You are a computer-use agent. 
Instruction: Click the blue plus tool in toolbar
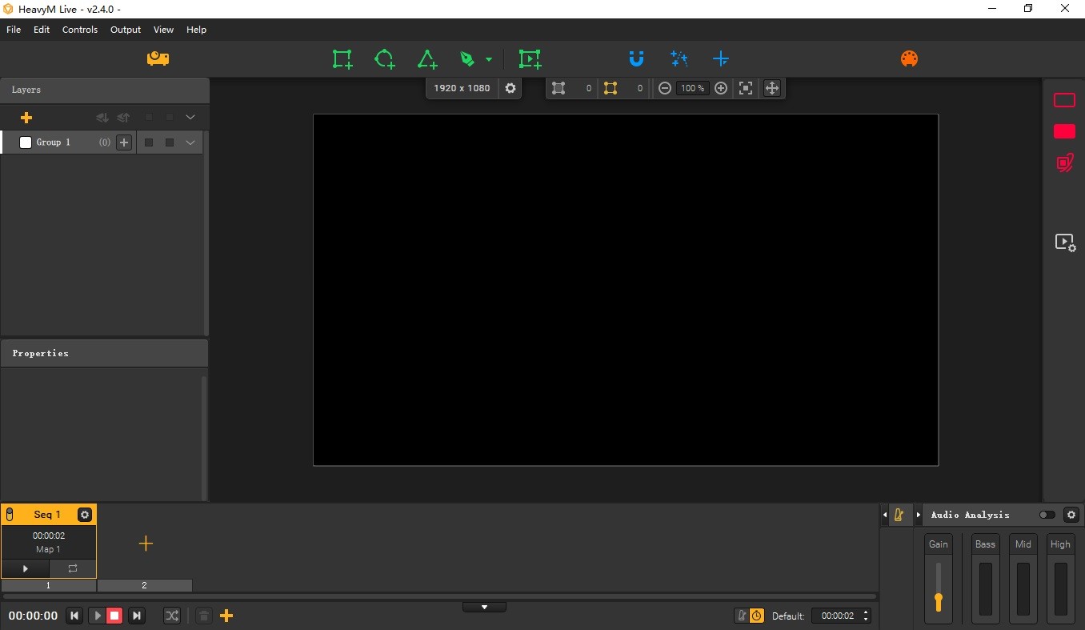tap(721, 58)
